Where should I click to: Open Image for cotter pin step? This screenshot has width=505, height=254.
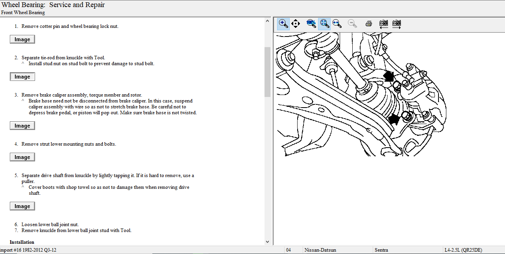(22, 39)
